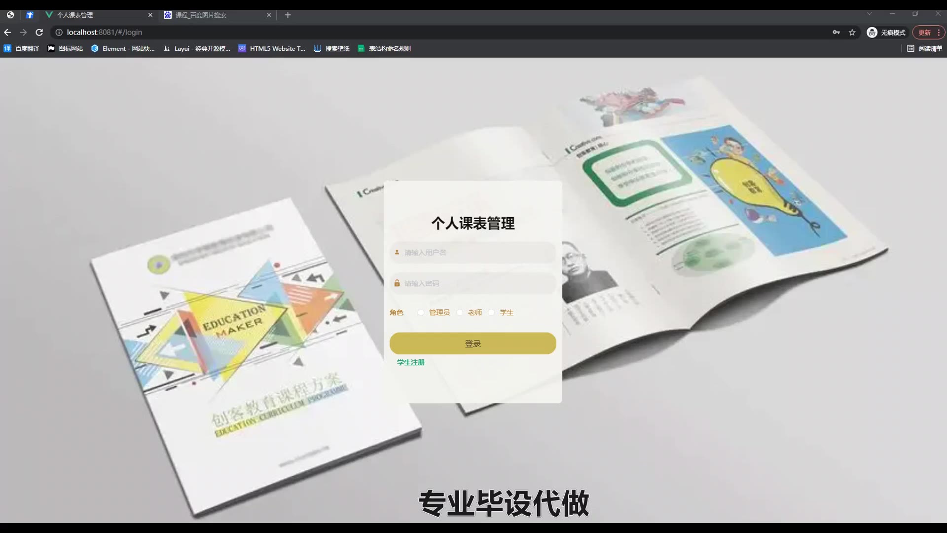This screenshot has height=533, width=947.
Task: Close the 课程_百度图片搜索 tab
Action: (x=269, y=15)
